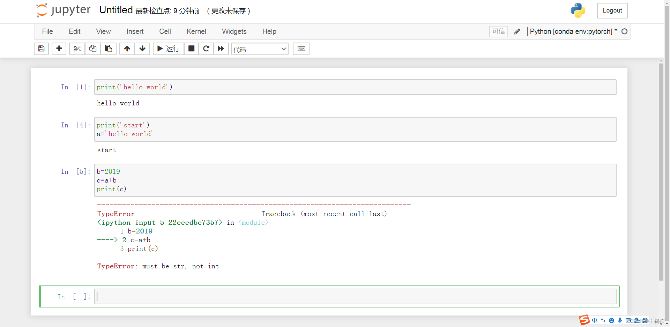This screenshot has width=670, height=327.
Task: Open the Sogou emoji smiley icon
Action: (x=611, y=320)
